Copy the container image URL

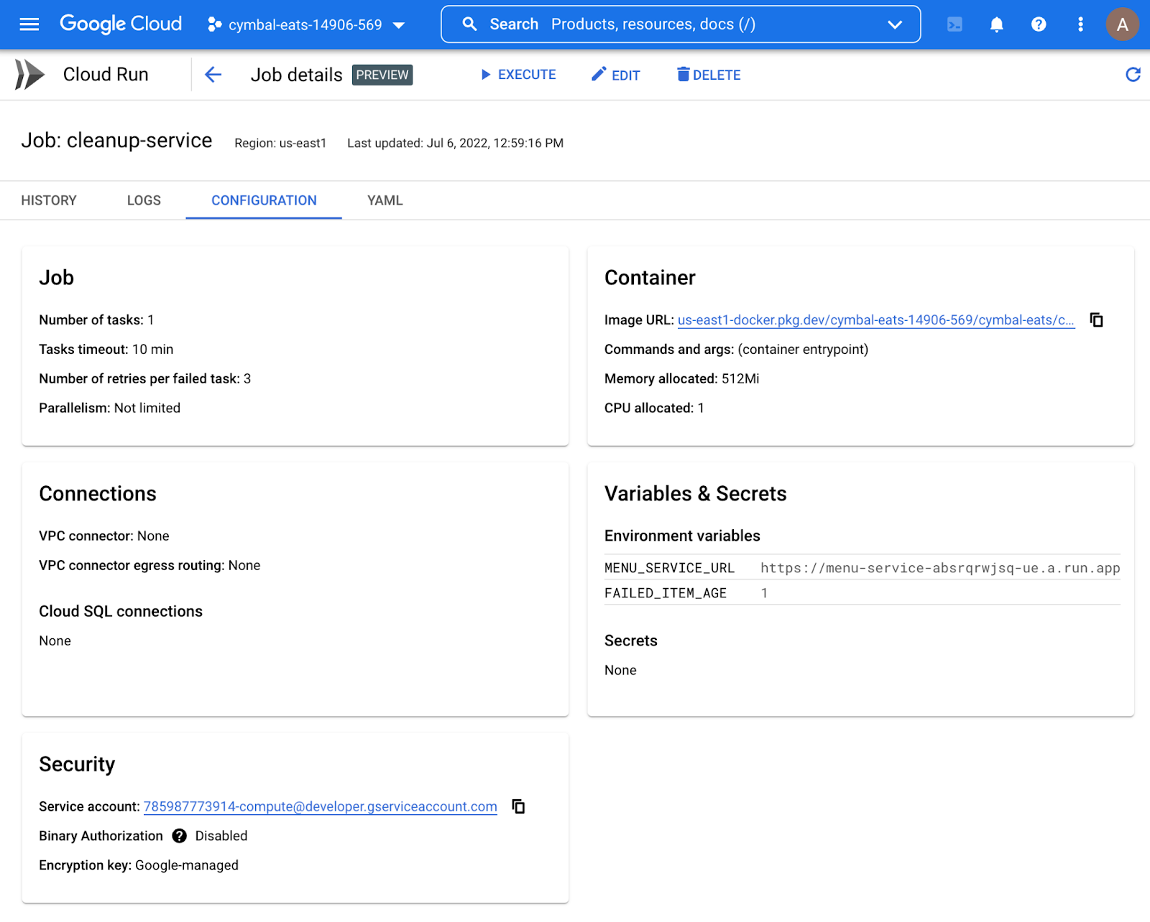point(1096,320)
